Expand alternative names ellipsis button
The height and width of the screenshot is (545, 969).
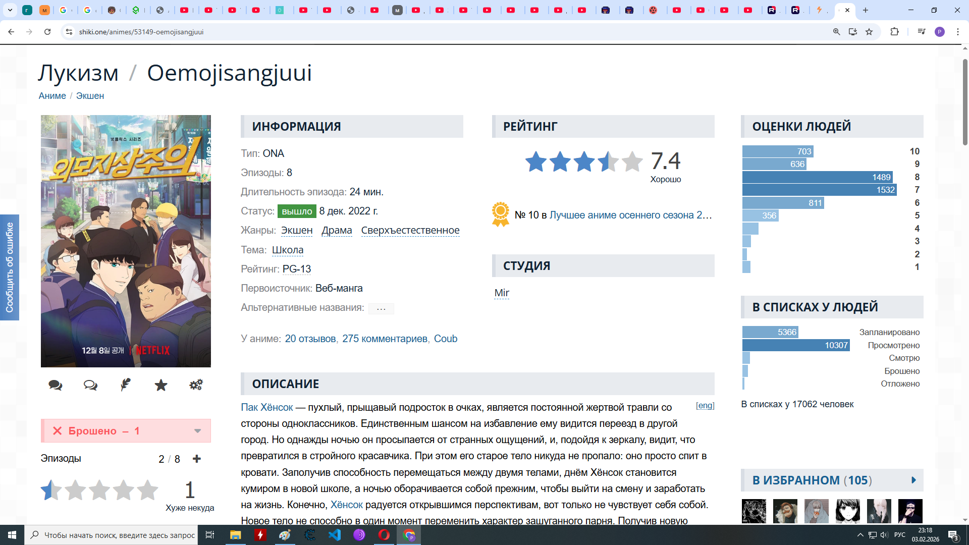381,308
